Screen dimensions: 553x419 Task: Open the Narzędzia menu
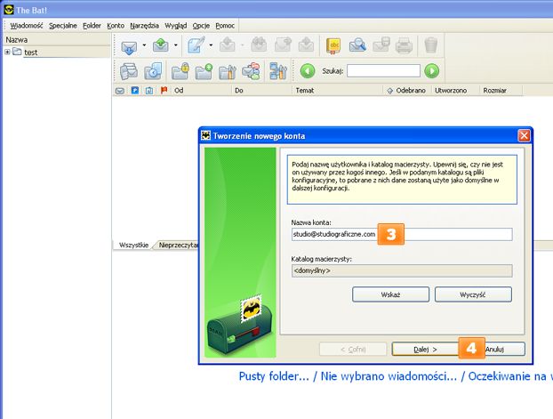click(x=144, y=26)
